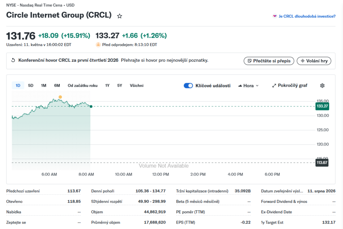Click the 10:00 AM axis label
Screen dimensions: 343x229
pos(123,174)
